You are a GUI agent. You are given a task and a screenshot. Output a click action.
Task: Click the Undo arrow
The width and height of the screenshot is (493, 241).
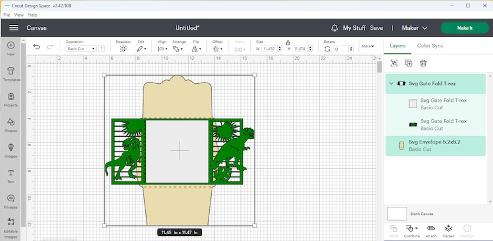click(x=37, y=47)
